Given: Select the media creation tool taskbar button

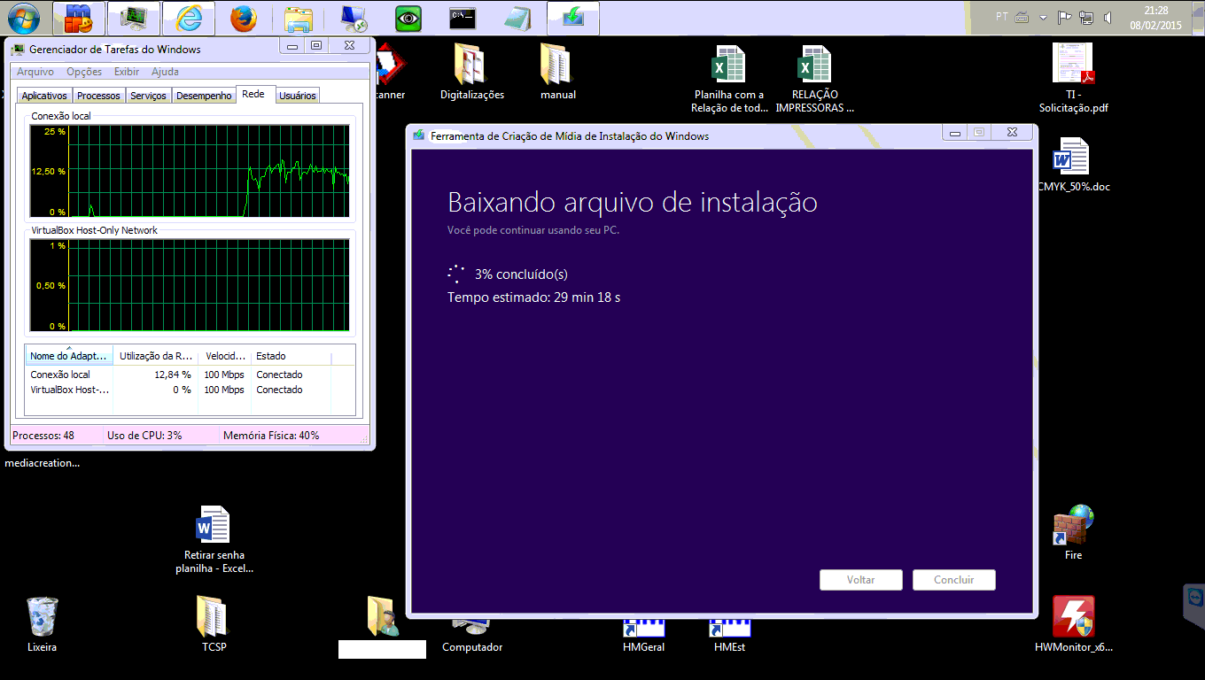Looking at the screenshot, I should click(573, 18).
